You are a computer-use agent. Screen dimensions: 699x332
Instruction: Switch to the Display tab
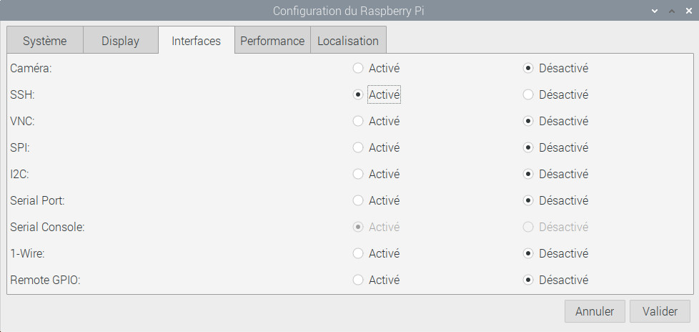point(120,41)
